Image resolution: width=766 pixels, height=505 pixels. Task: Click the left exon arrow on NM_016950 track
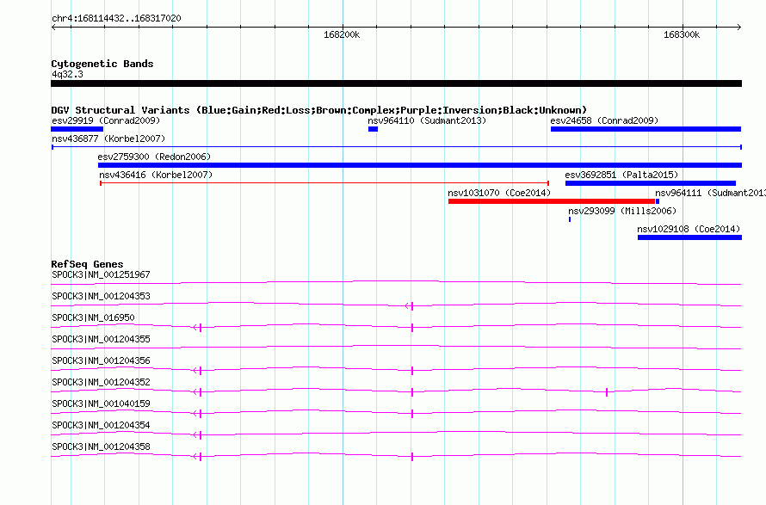pos(197,328)
